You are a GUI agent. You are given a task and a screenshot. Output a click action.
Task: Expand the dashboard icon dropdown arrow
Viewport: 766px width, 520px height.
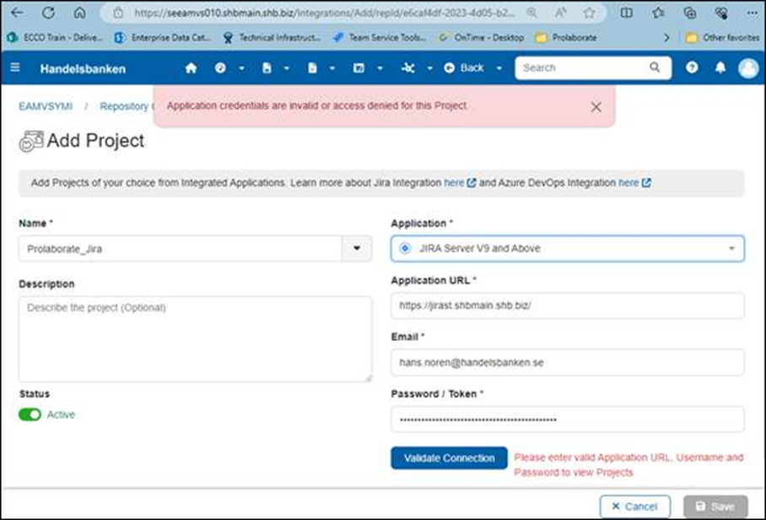pos(242,68)
